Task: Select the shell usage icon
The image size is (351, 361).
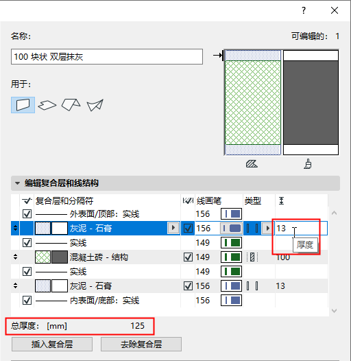Action: click(95, 105)
